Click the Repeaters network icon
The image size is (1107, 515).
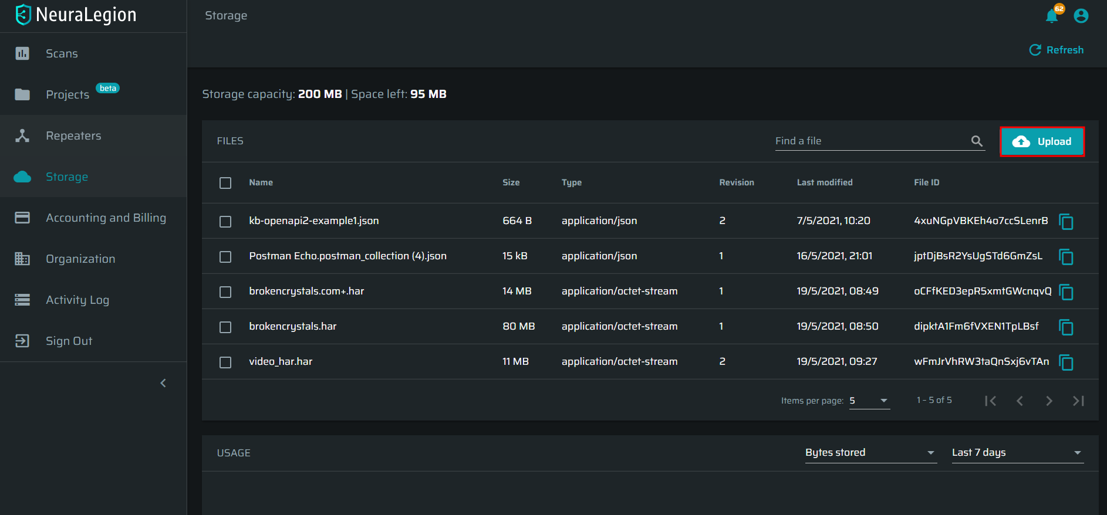pos(22,135)
